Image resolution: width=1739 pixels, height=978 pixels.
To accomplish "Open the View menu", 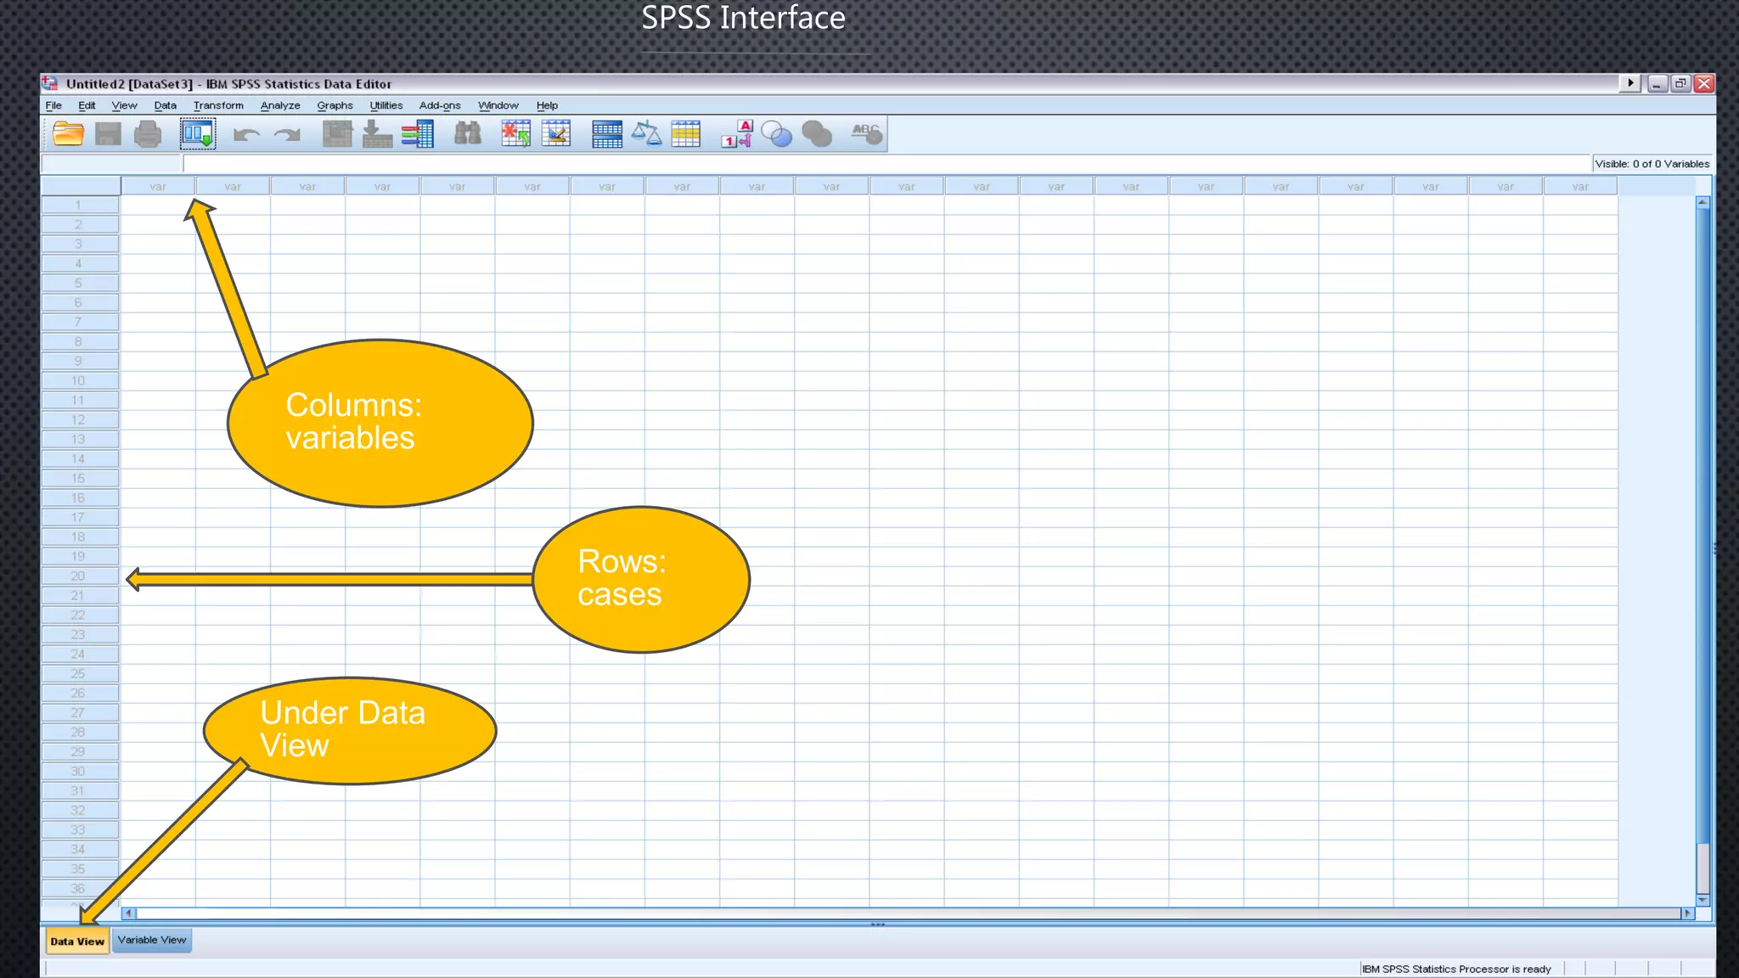I will (x=124, y=105).
